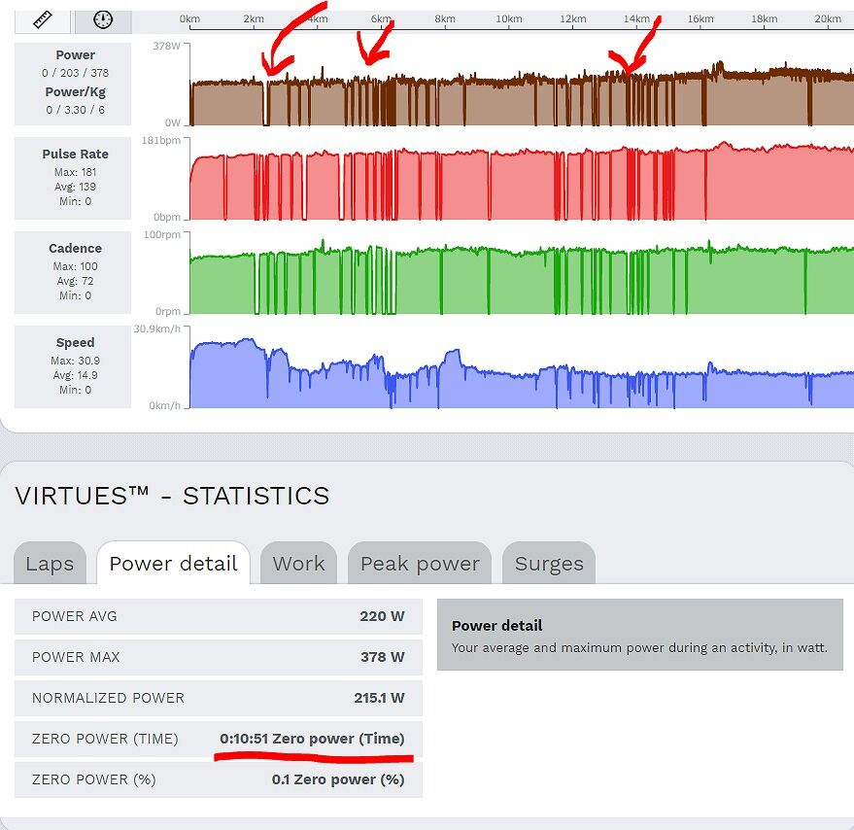The width and height of the screenshot is (854, 830).
Task: Click the 220 W value
Action: 382,616
